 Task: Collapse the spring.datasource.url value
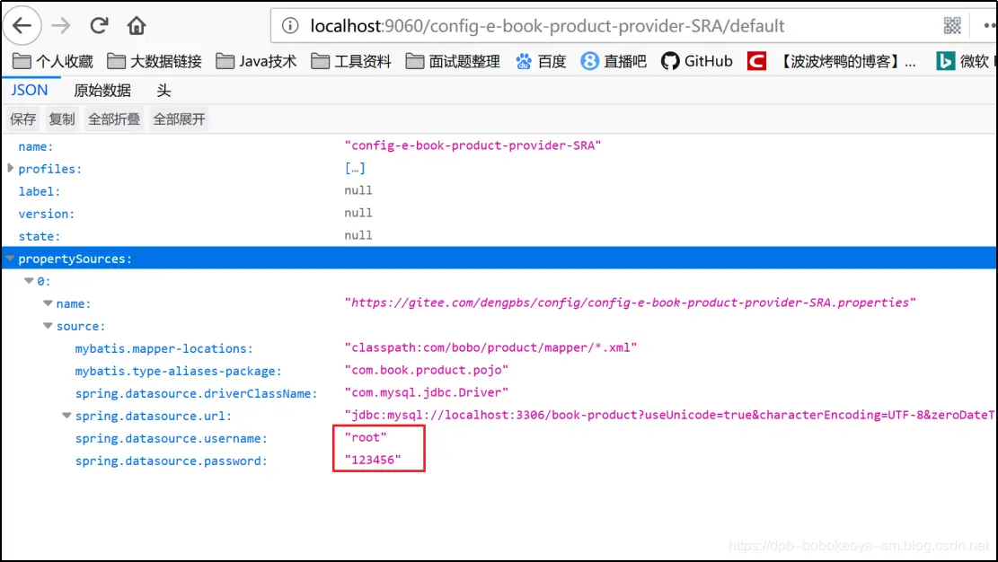pos(66,415)
